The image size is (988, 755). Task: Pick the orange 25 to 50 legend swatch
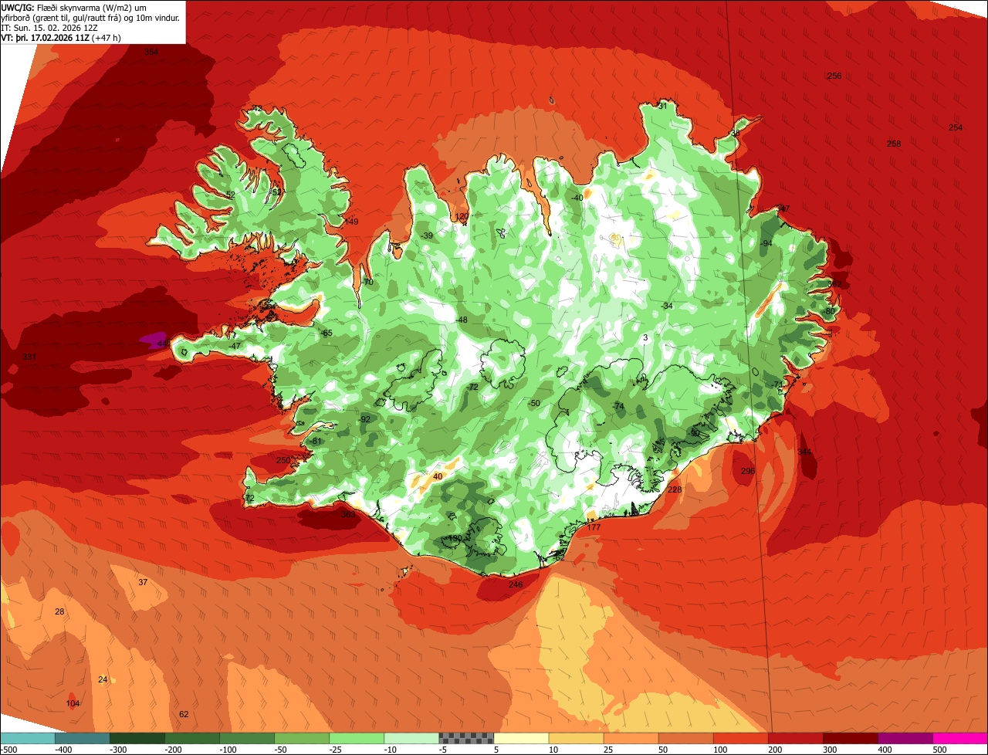(631, 738)
